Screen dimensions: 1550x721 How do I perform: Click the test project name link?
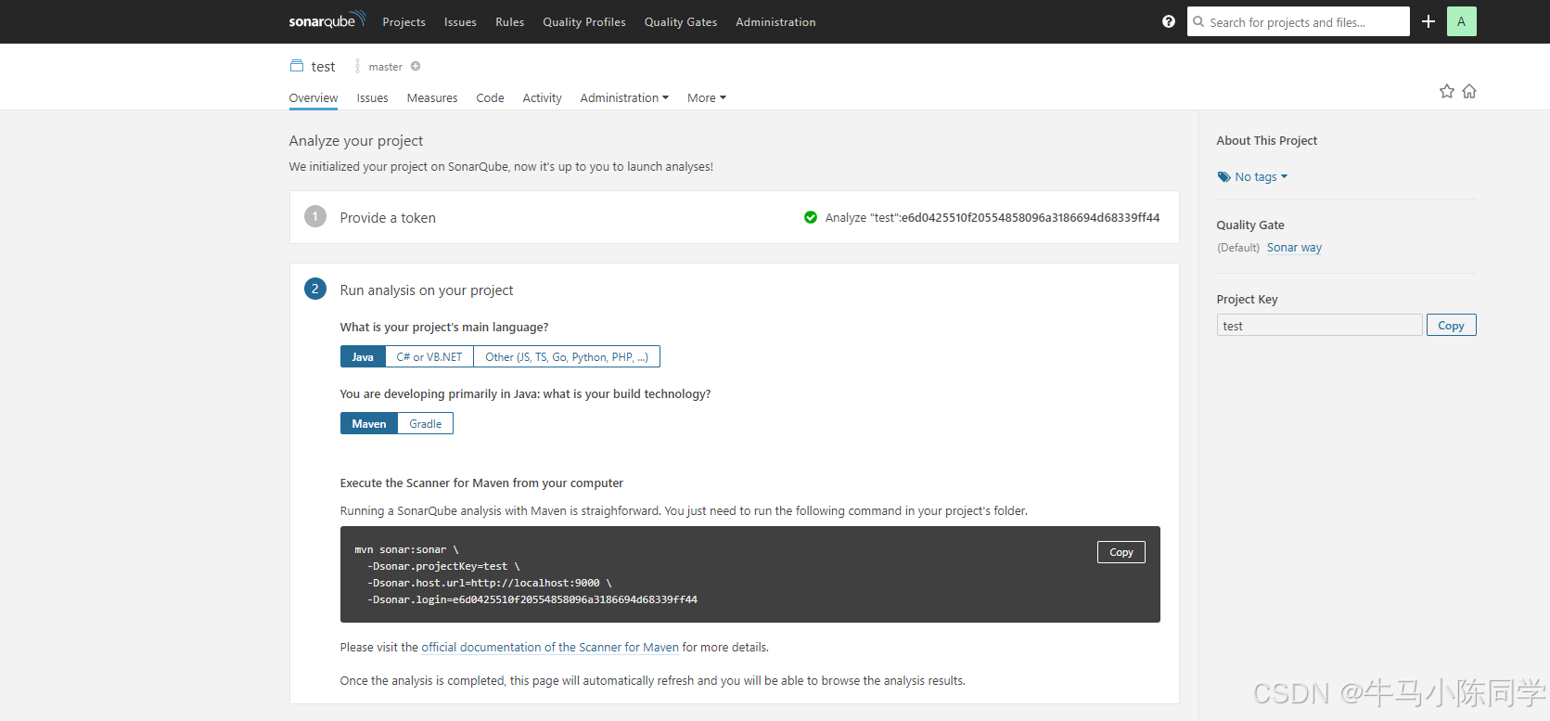click(323, 67)
